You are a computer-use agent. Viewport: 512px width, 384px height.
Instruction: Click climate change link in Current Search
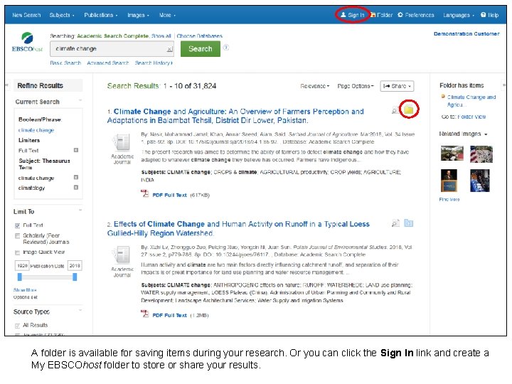(x=36, y=130)
